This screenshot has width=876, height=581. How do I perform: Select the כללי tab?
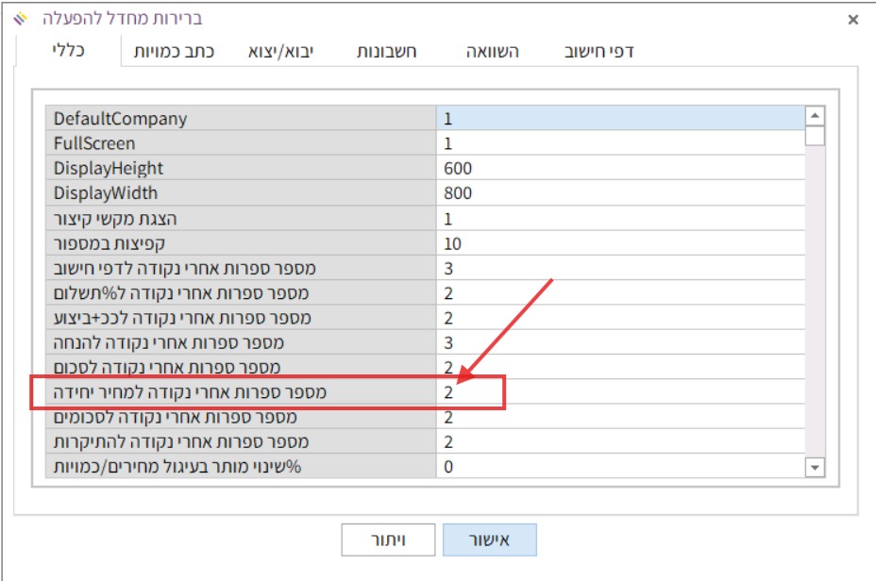[x=68, y=50]
